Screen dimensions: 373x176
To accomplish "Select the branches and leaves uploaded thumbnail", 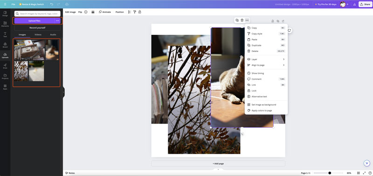I will point(21,71).
